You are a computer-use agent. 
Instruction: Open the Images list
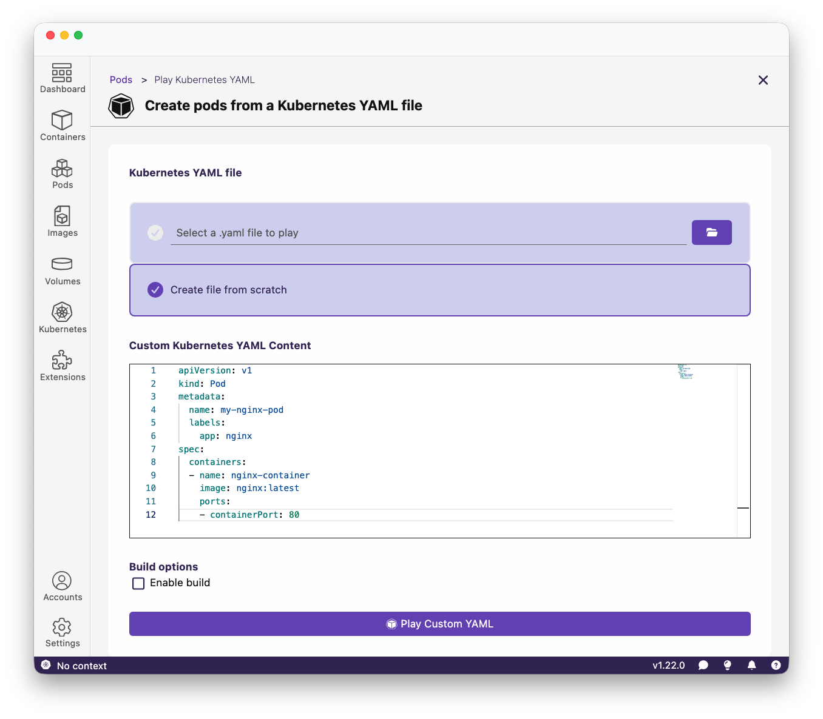pyautogui.click(x=63, y=222)
